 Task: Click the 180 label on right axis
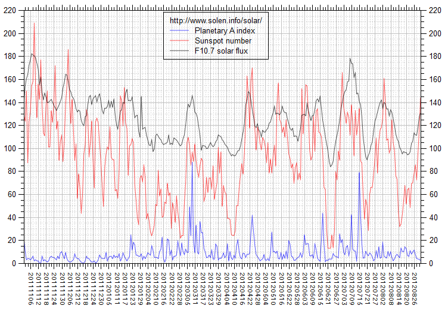[435, 56]
